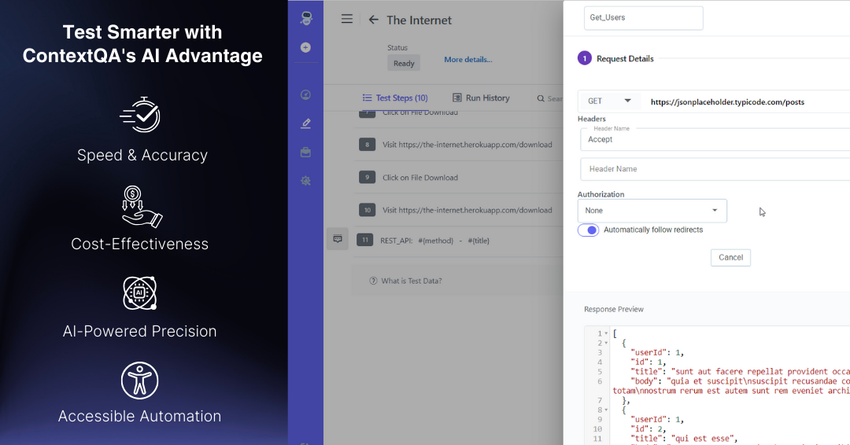The image size is (850, 445).
Task: Click the Accessible Automation person icon
Action: click(140, 381)
